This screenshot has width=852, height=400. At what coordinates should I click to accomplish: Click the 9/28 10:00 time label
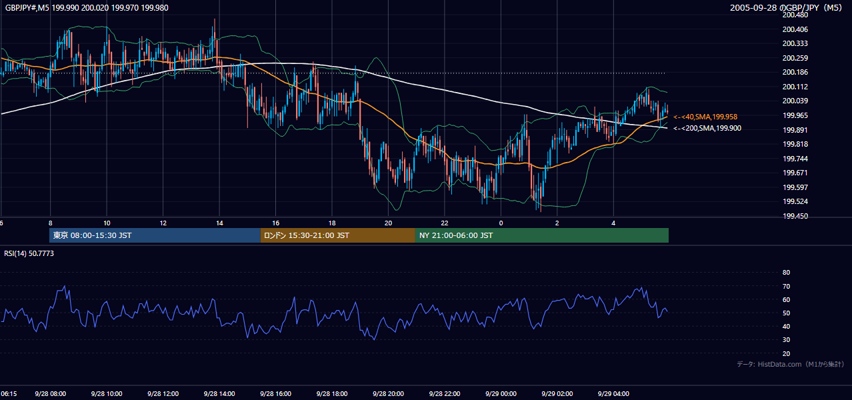pos(107,394)
